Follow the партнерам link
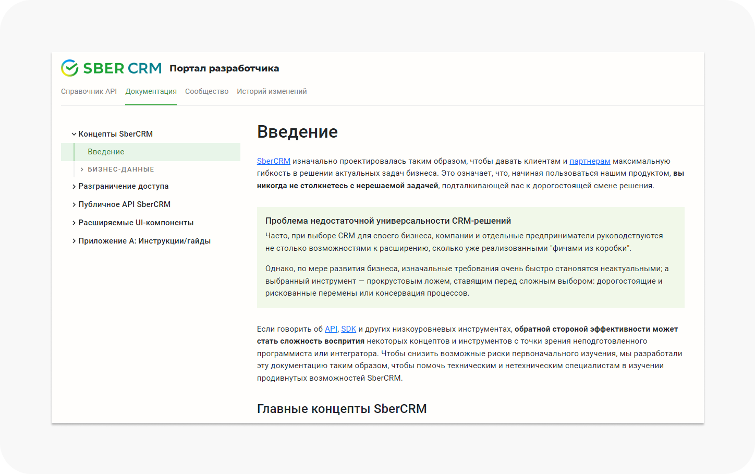The height and width of the screenshot is (474, 755). pyautogui.click(x=590, y=161)
